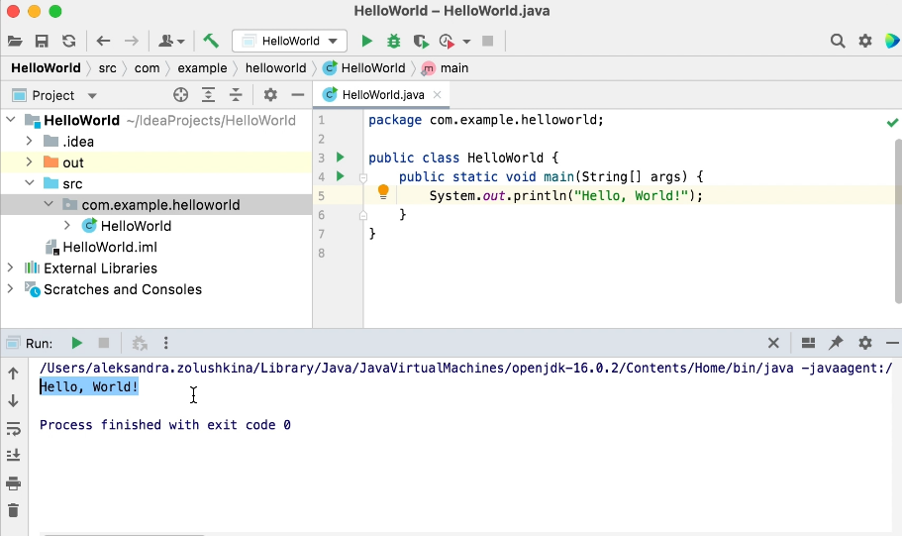
Task: Toggle soft-wrap in the Run console
Action: [13, 429]
